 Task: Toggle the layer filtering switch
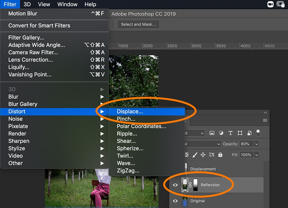[258, 133]
